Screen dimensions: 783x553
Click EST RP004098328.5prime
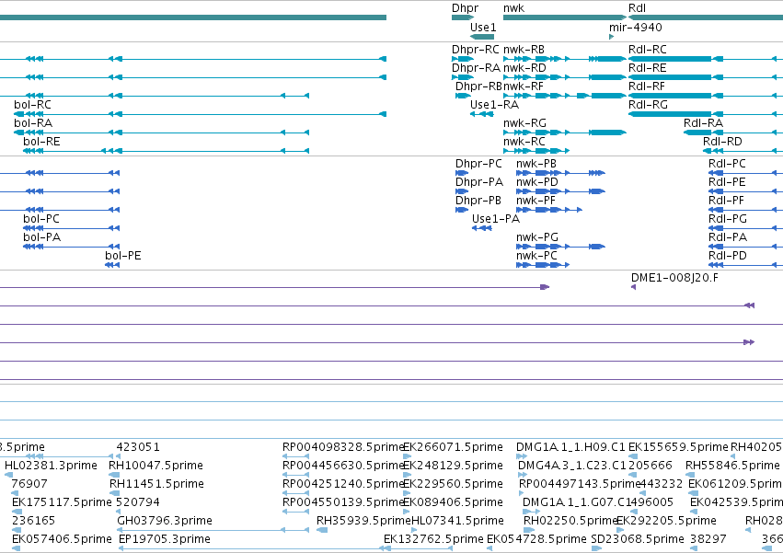click(295, 456)
